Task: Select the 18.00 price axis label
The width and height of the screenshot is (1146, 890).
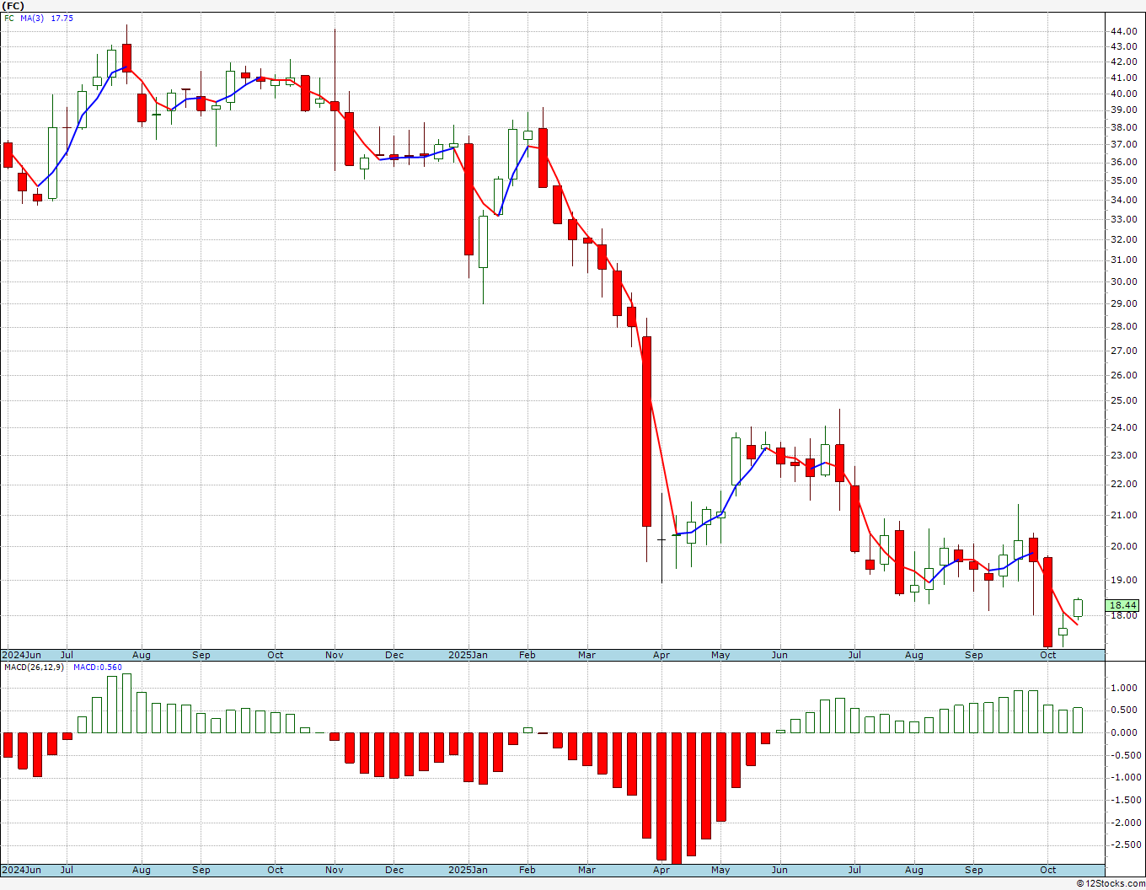Action: pyautogui.click(x=1124, y=616)
